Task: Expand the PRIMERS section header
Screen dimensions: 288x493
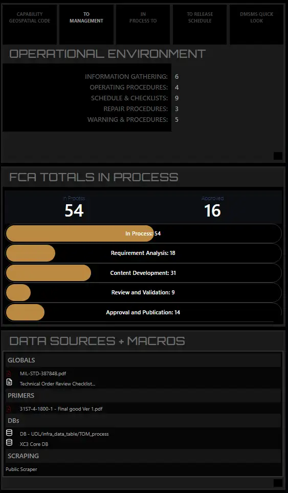Action: [143, 396]
